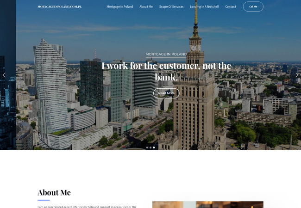Screen dimensions: 301x208
Task: Open the photo beside About Me section
Action: 208,205
